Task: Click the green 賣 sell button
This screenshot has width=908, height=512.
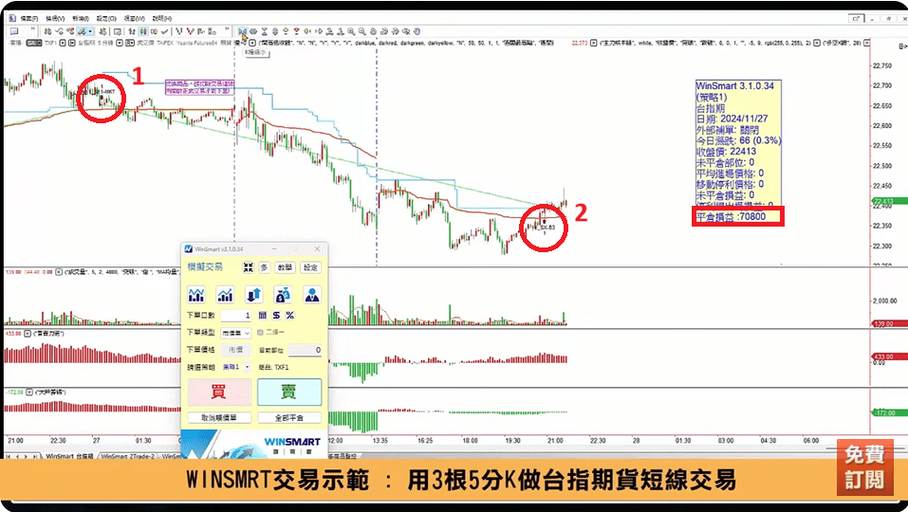Action: tap(289, 392)
